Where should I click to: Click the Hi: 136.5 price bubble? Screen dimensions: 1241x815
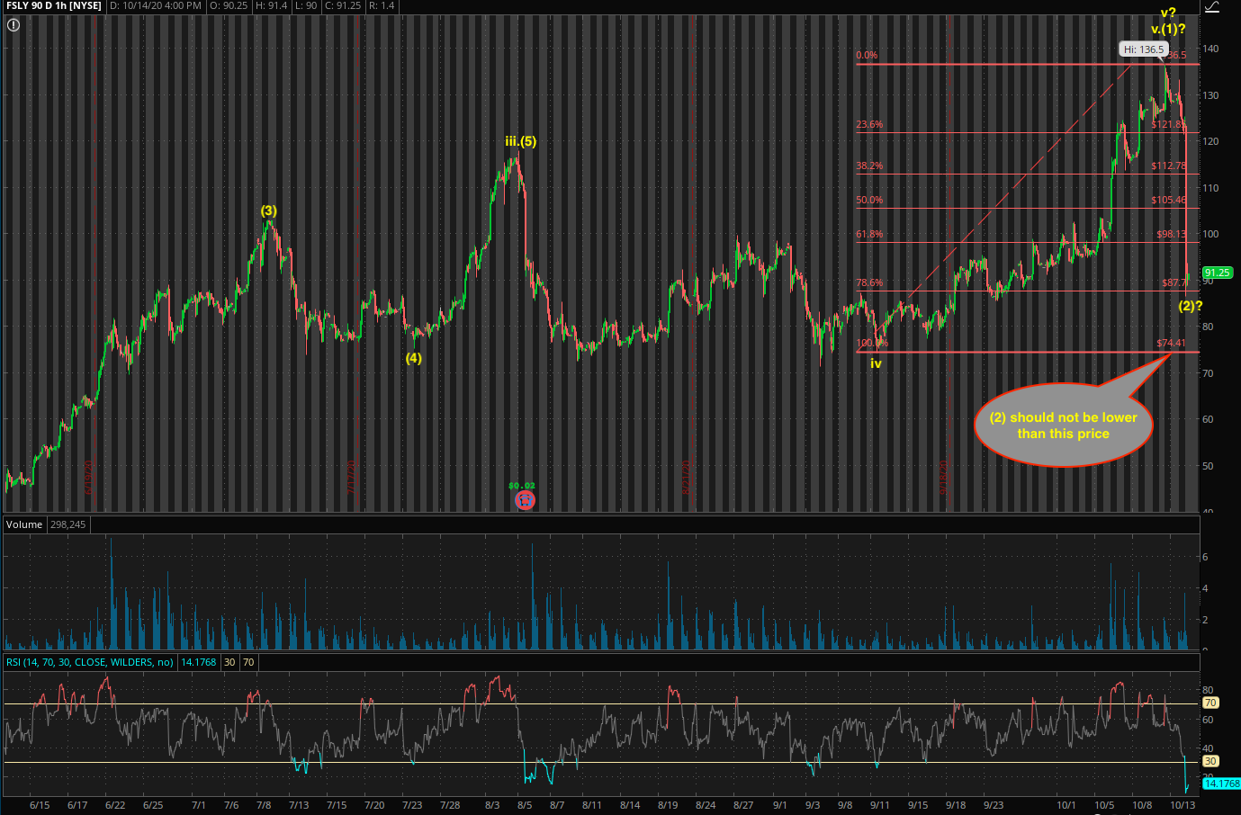1143,49
